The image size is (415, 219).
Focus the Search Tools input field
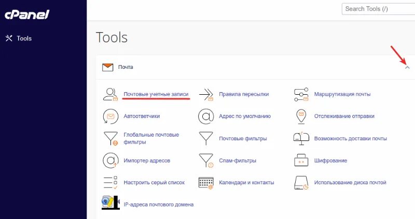(379, 9)
